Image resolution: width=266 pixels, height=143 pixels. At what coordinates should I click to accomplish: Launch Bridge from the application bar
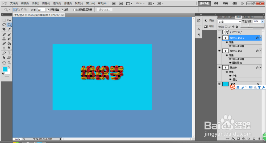(x=114, y=3)
